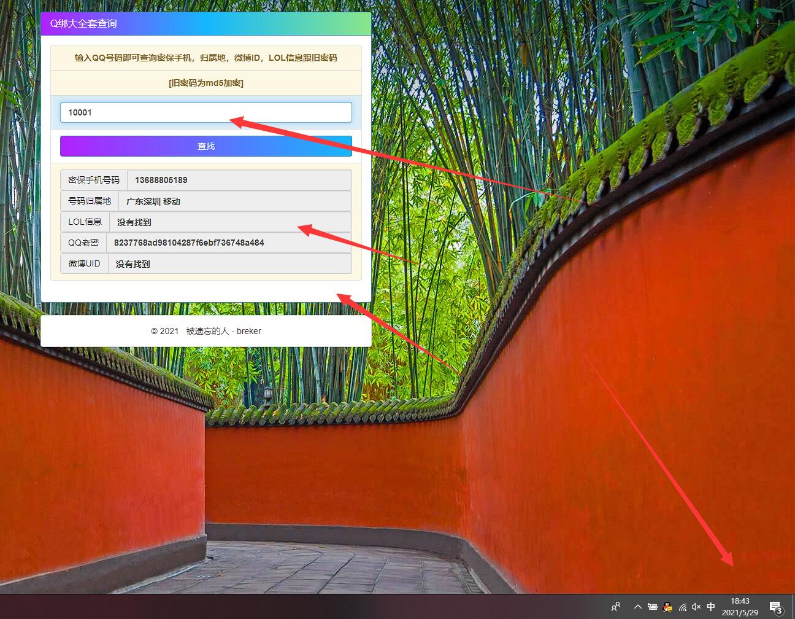Image resolution: width=795 pixels, height=619 pixels.
Task: Open the notification center icon
Action: 775,607
